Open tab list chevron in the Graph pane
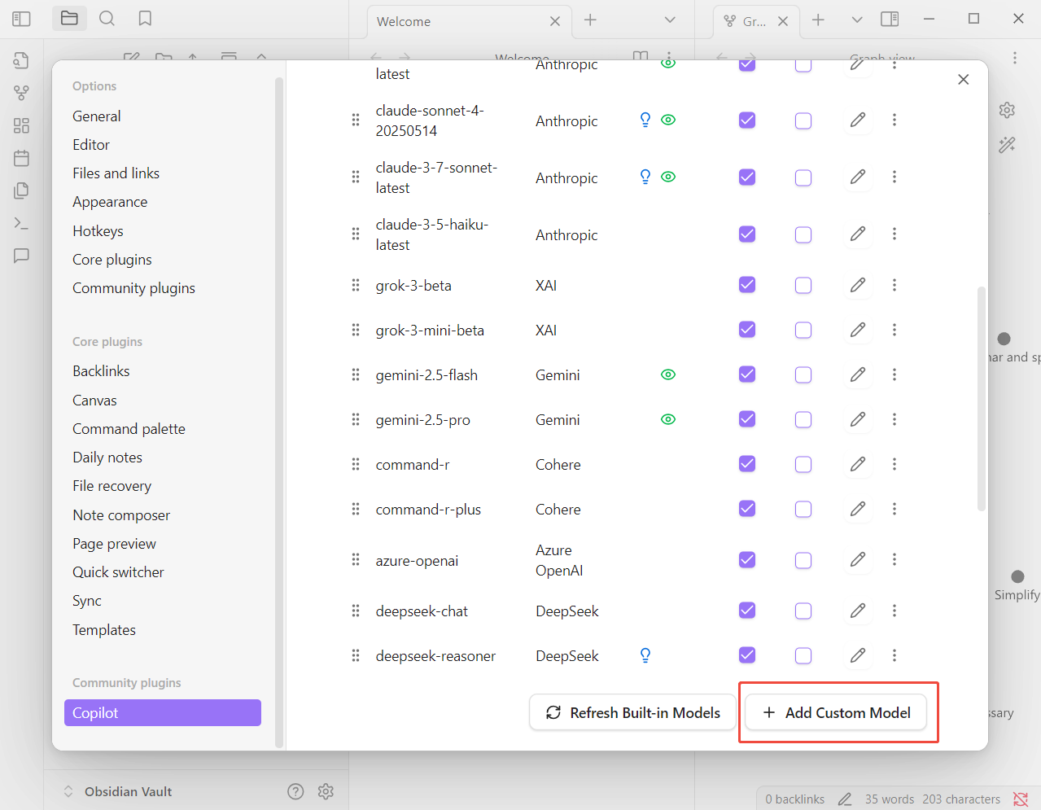Viewport: 1041px width, 810px height. pos(857,20)
